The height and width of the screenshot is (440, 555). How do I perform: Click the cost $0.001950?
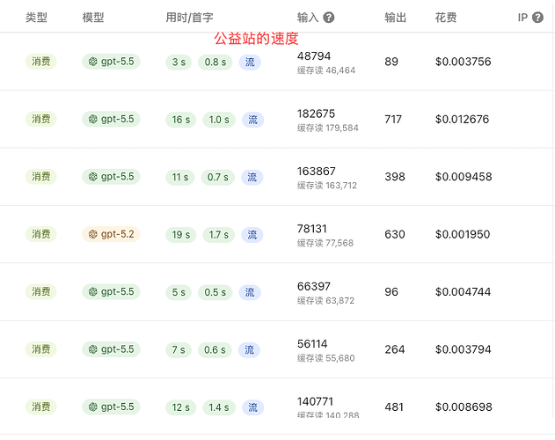463,234
